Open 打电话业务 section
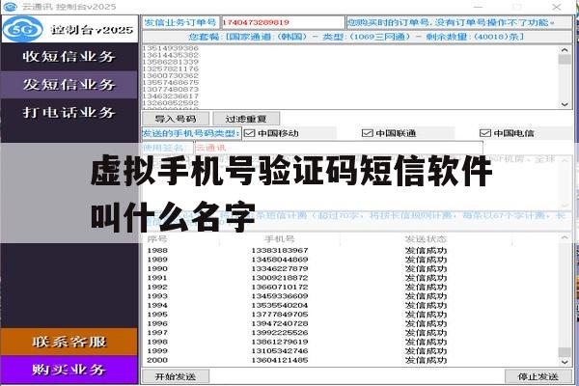The height and width of the screenshot is (386, 579). pyautogui.click(x=69, y=112)
